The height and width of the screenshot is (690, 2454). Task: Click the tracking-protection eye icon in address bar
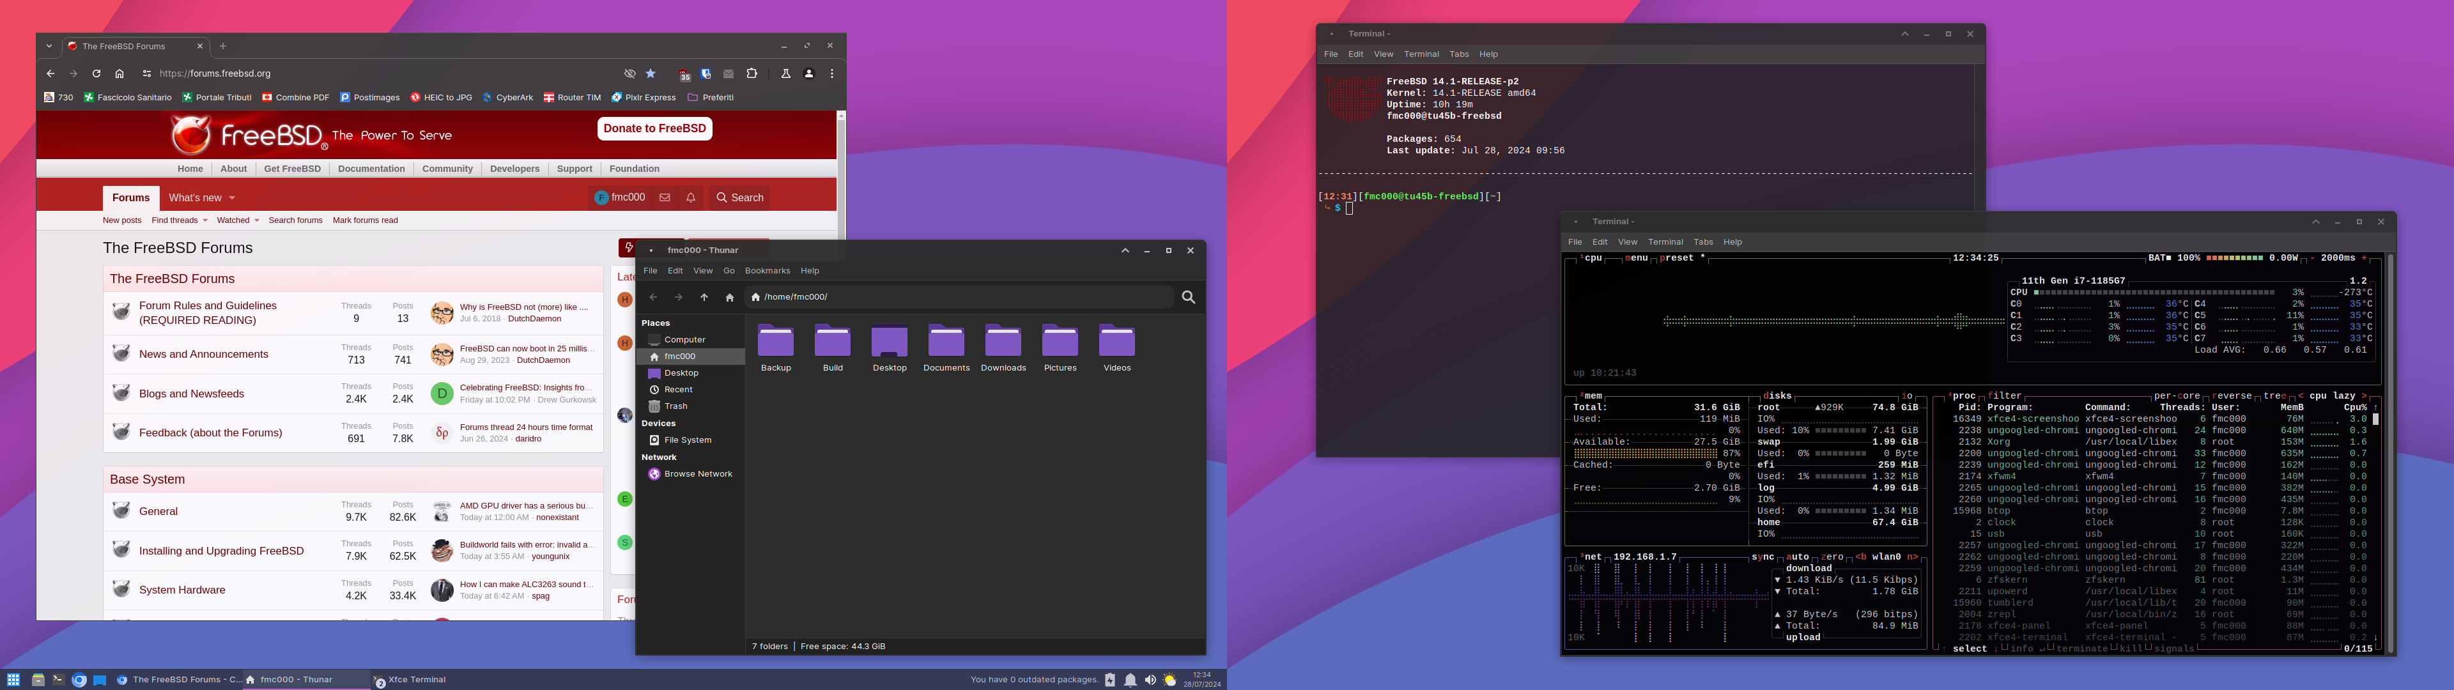629,73
